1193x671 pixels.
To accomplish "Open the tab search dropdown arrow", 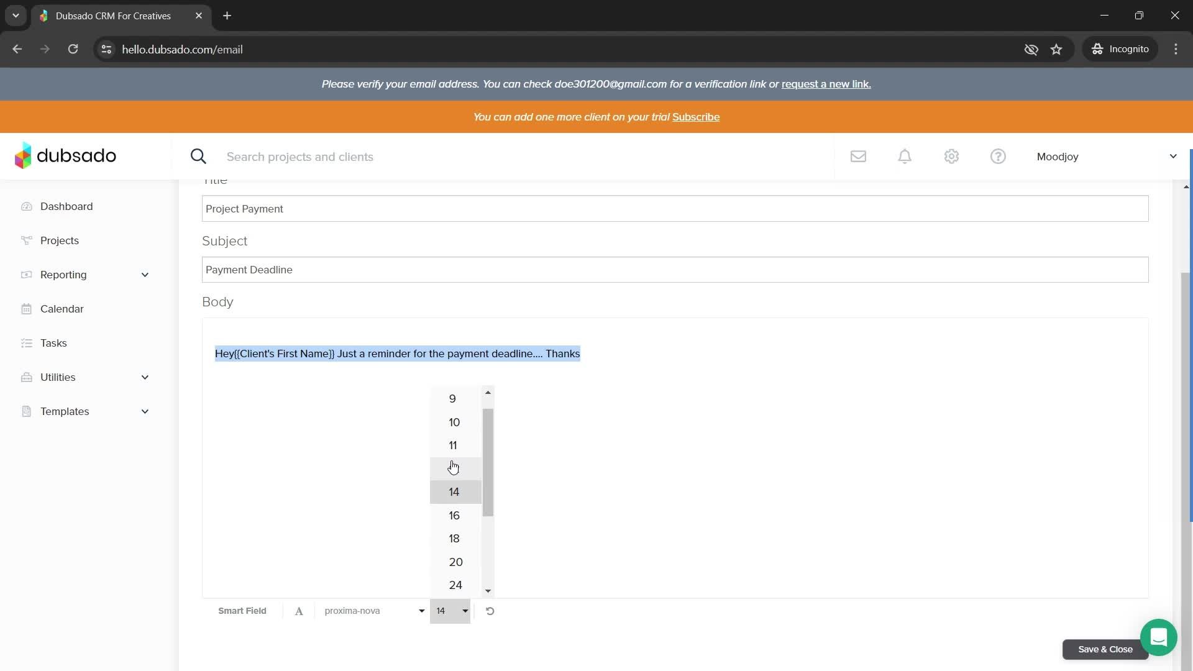I will [16, 16].
